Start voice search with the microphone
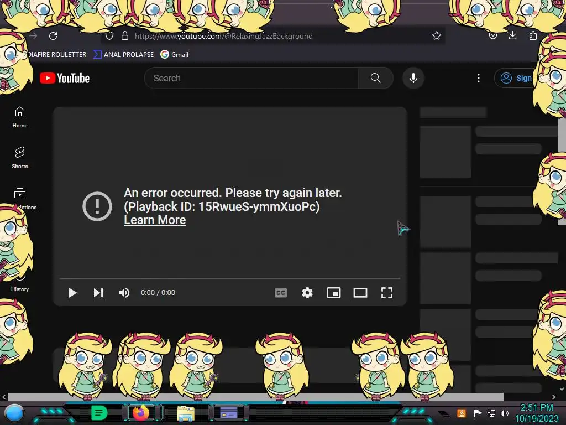This screenshot has width=566, height=425. (x=413, y=78)
